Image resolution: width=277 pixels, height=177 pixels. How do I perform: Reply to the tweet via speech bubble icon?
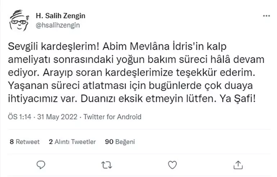coord(41,165)
